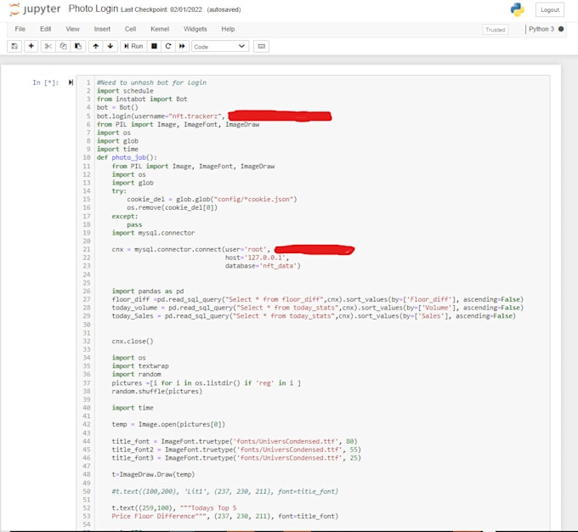Copy selected cells icon
The height and width of the screenshot is (532, 578).
pyautogui.click(x=63, y=46)
